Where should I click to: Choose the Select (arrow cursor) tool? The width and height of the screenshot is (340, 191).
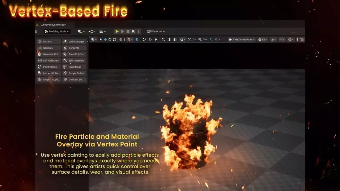point(101,40)
